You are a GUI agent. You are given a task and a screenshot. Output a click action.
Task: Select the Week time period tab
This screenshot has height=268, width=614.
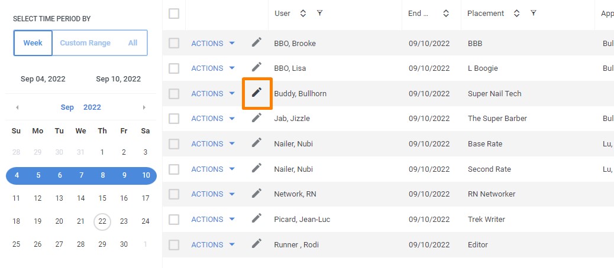[x=33, y=43]
